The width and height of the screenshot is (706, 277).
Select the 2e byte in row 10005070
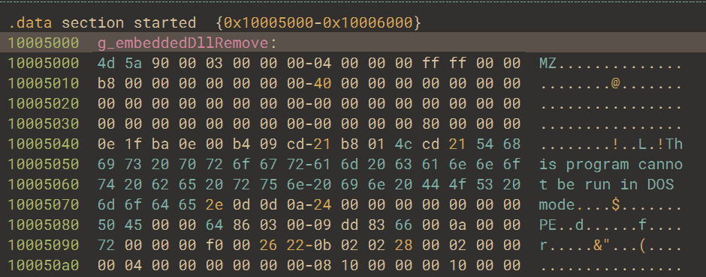pos(214,204)
